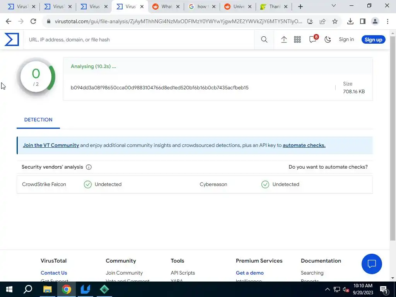The width and height of the screenshot is (396, 297).
Task: Open File Explorer from taskbar
Action: coord(47,289)
